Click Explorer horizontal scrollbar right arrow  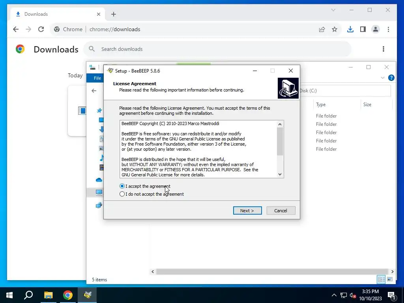pyautogui.click(x=392, y=271)
